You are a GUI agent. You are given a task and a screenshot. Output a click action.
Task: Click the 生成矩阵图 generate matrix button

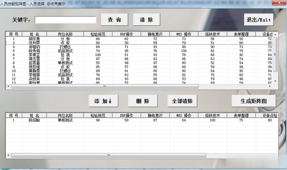point(254,101)
